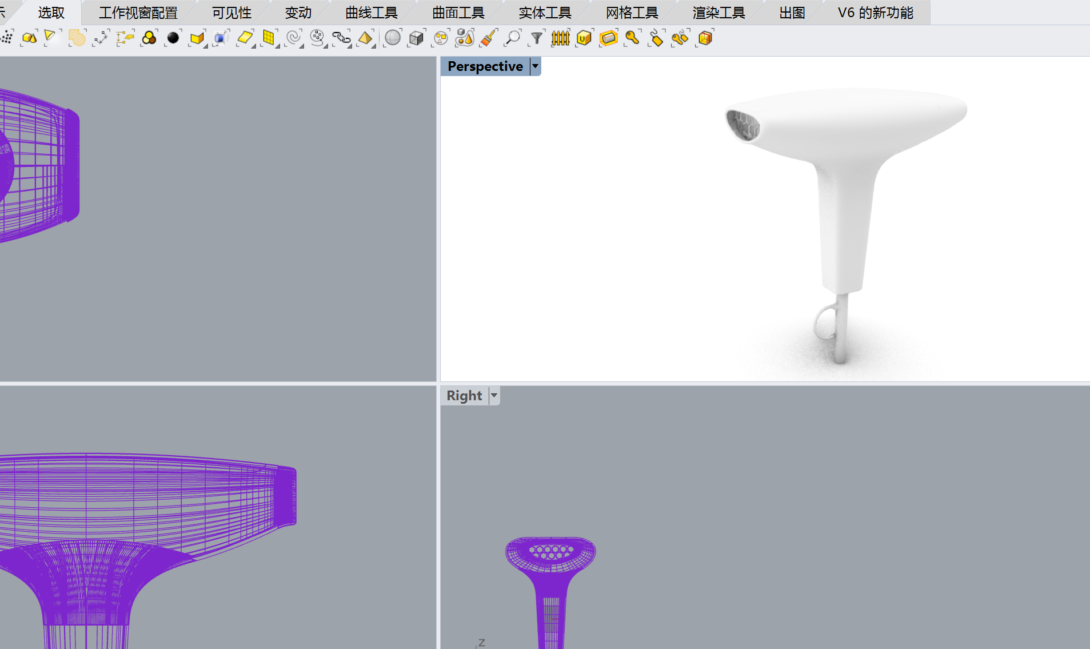Click the gray sphere icon in toolbar

click(393, 38)
